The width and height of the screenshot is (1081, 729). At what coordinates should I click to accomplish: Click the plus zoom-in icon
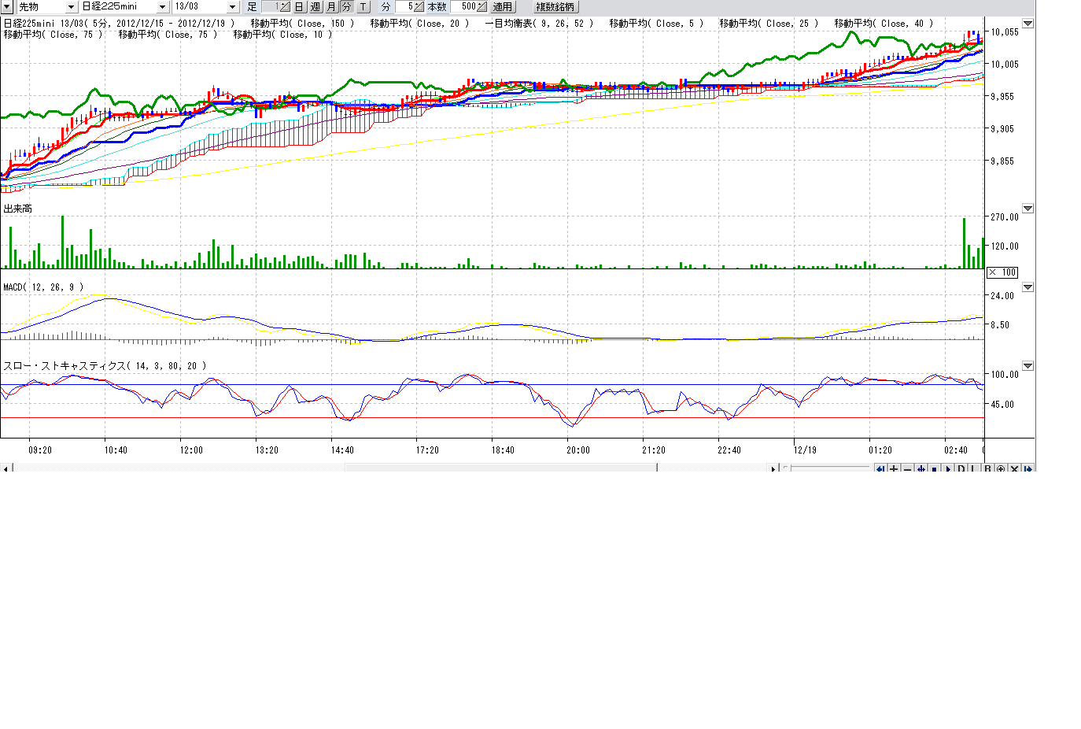click(x=894, y=469)
